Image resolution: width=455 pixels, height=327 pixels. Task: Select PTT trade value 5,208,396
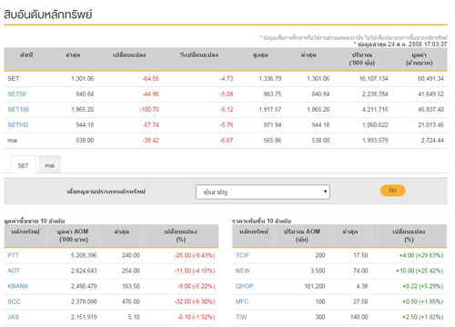[84, 255]
